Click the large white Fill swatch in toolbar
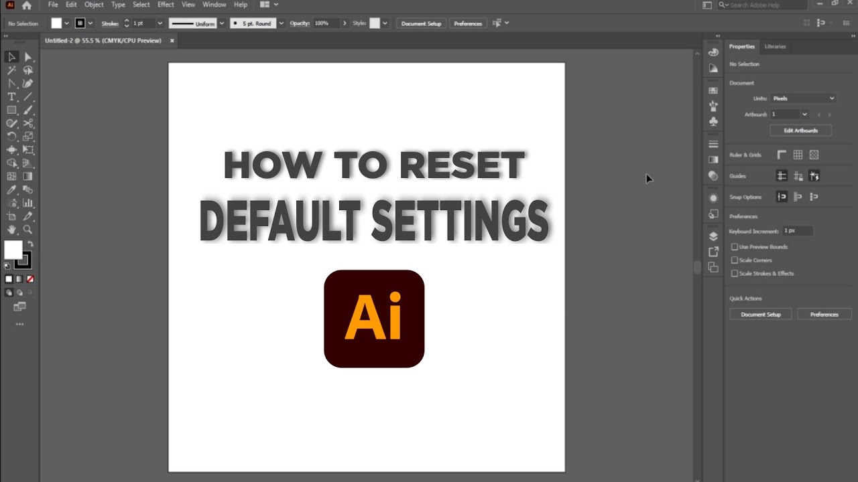Image resolution: width=858 pixels, height=482 pixels. pyautogui.click(x=13, y=250)
